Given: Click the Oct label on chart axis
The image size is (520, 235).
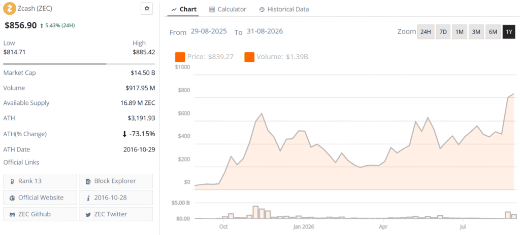Looking at the screenshot, I should tap(223, 227).
